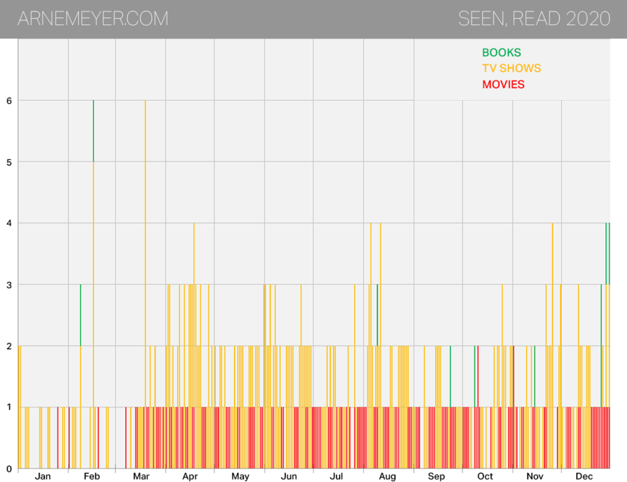This screenshot has height=482, width=627.
Task: Click the Mar month label
Action: coord(141,476)
